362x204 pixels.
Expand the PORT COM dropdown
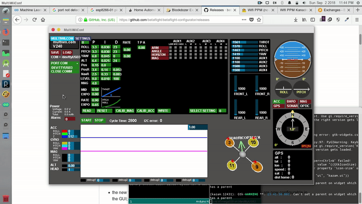[64, 63]
